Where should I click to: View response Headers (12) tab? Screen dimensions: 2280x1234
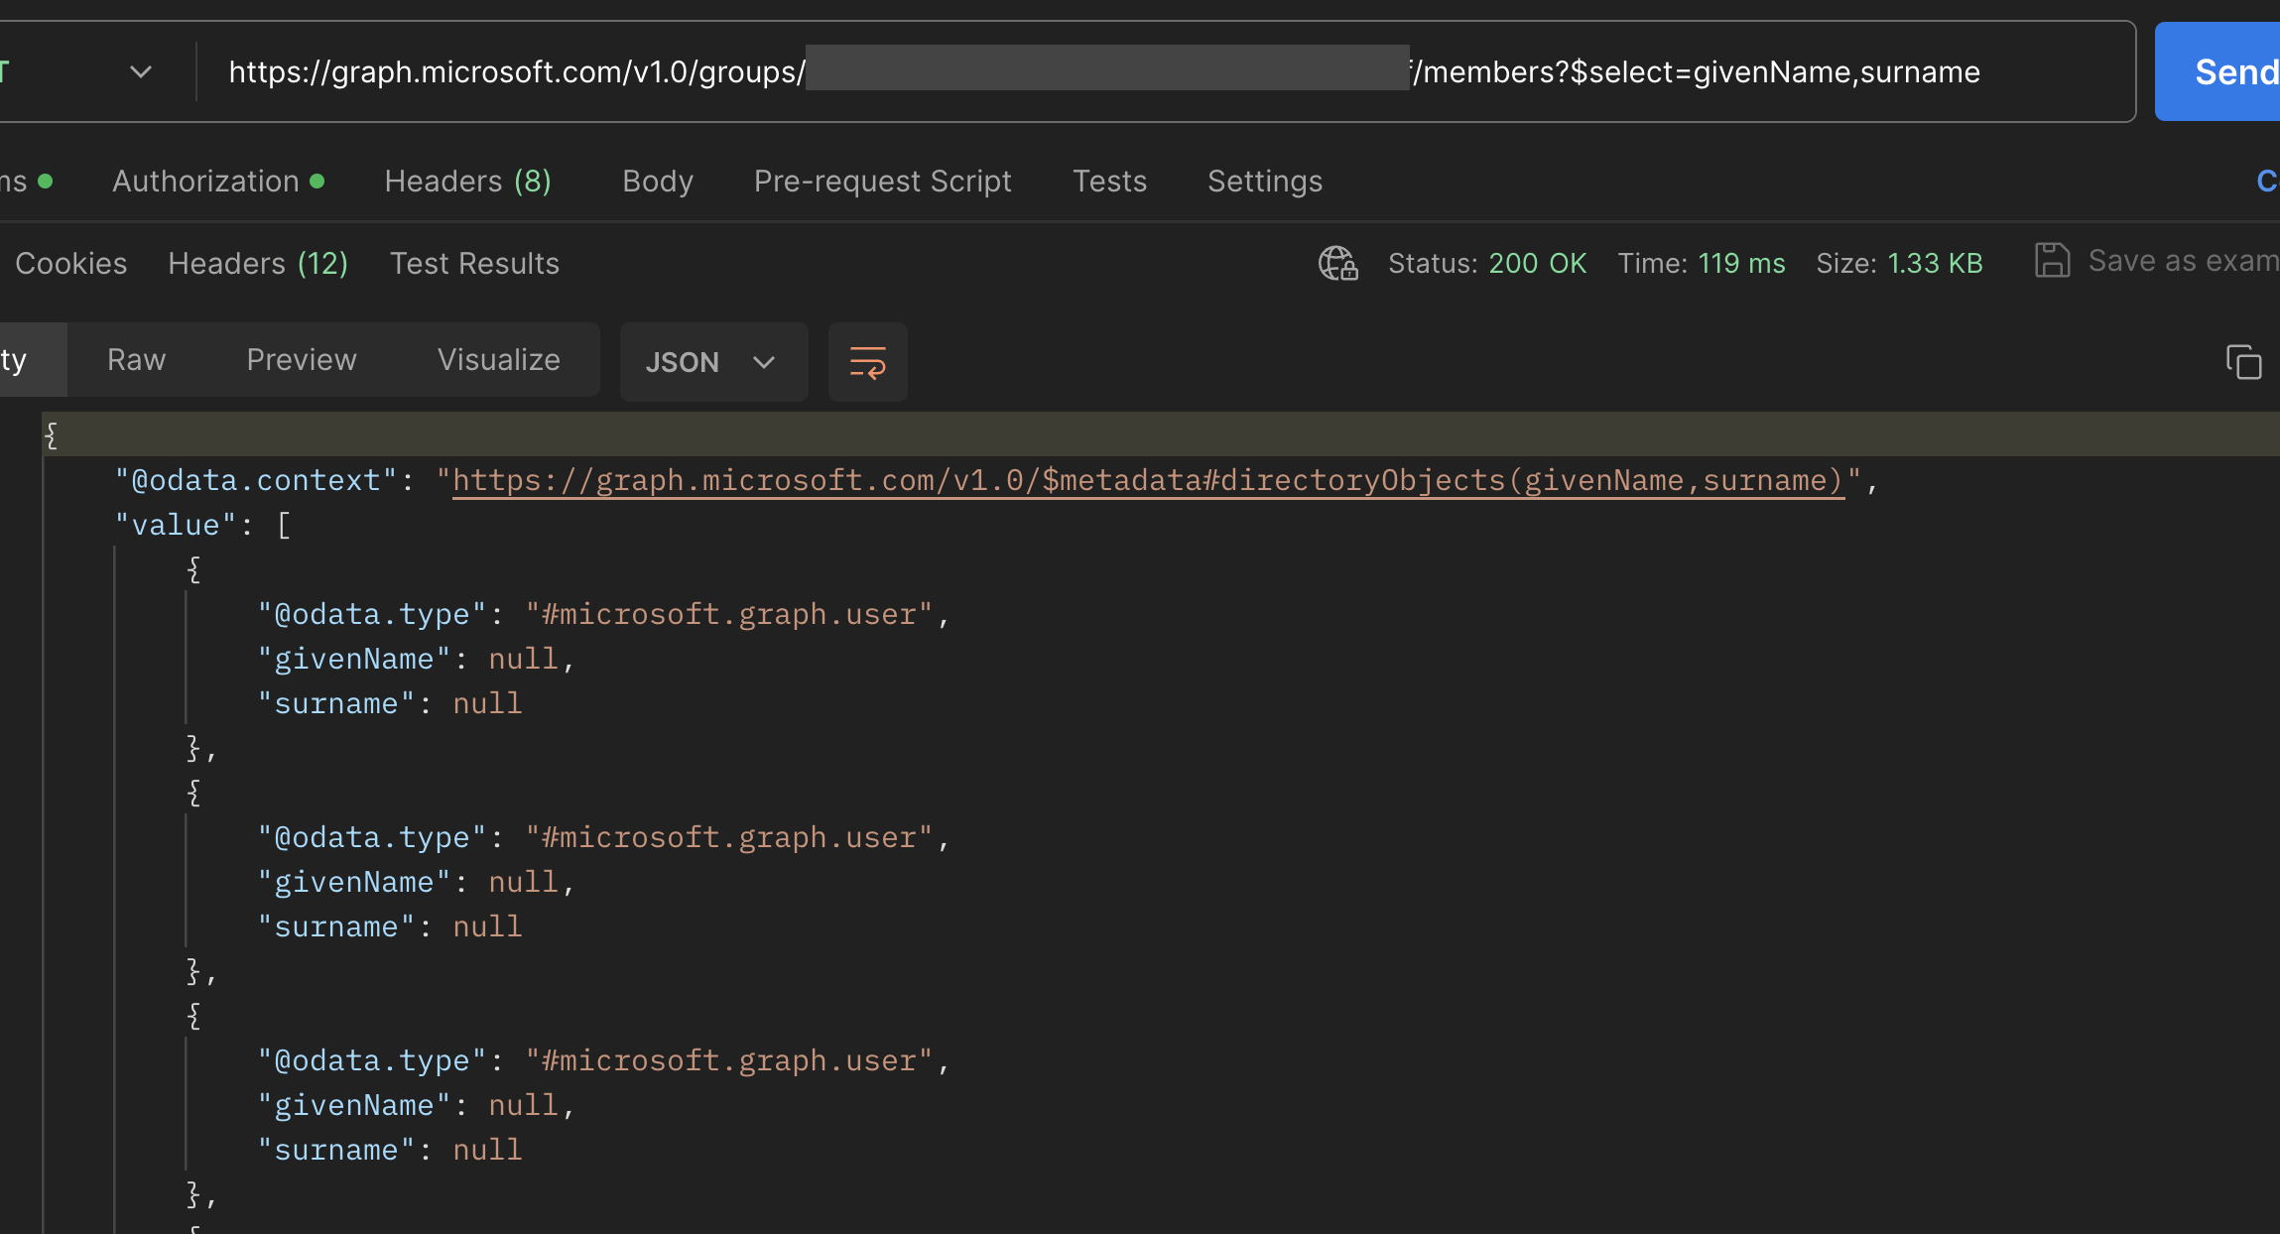258,263
